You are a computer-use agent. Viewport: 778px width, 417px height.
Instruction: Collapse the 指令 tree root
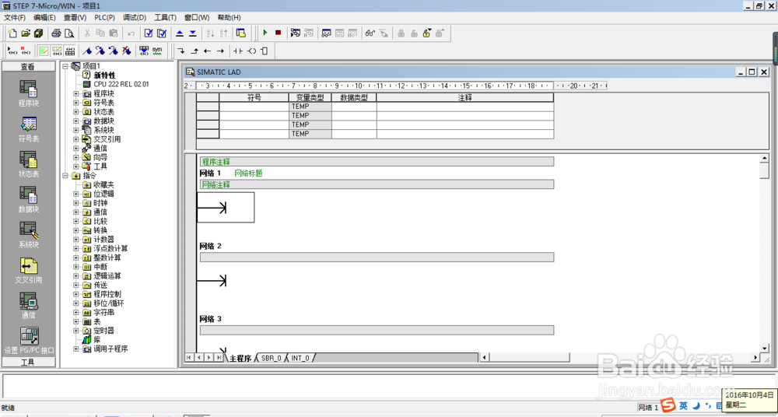pos(65,176)
